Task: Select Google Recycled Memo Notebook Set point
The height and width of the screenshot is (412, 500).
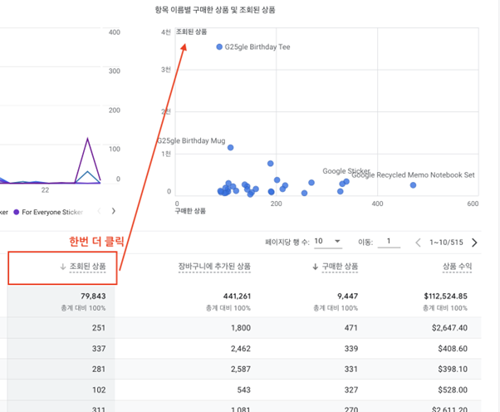Action: [413, 185]
